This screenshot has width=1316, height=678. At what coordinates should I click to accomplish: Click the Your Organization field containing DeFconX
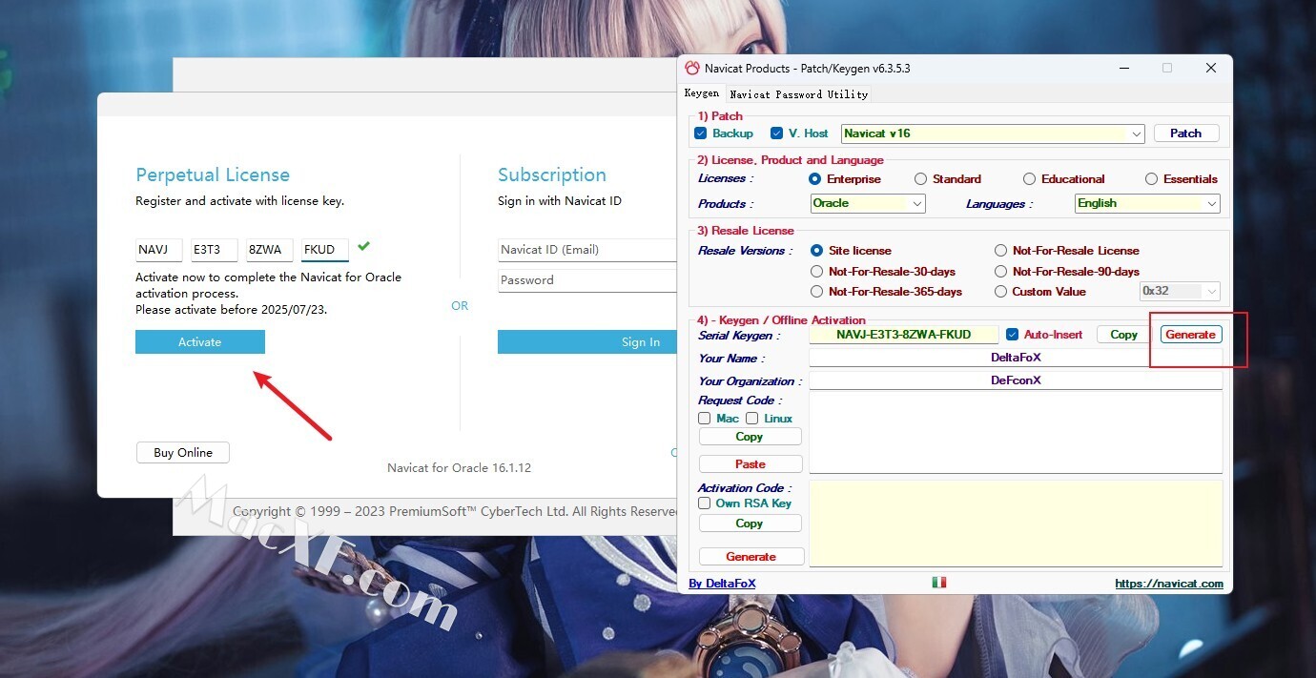(x=1016, y=380)
